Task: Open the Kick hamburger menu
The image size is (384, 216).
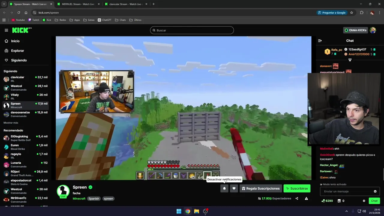Action: pos(6,30)
